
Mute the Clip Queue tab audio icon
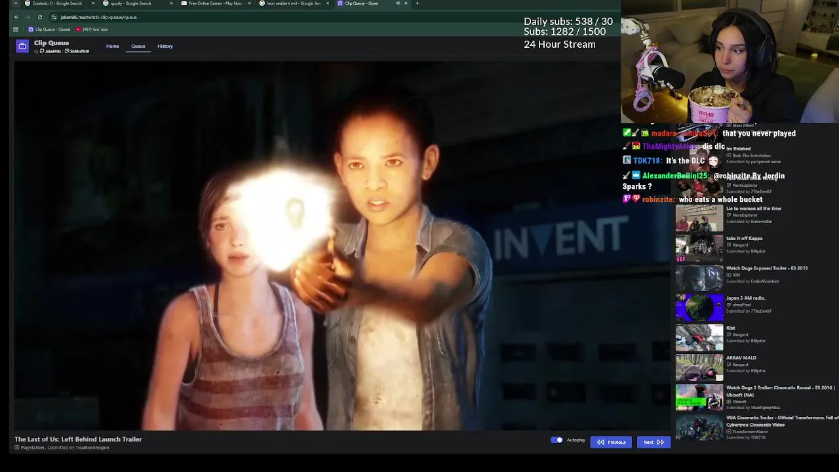coord(397,3)
